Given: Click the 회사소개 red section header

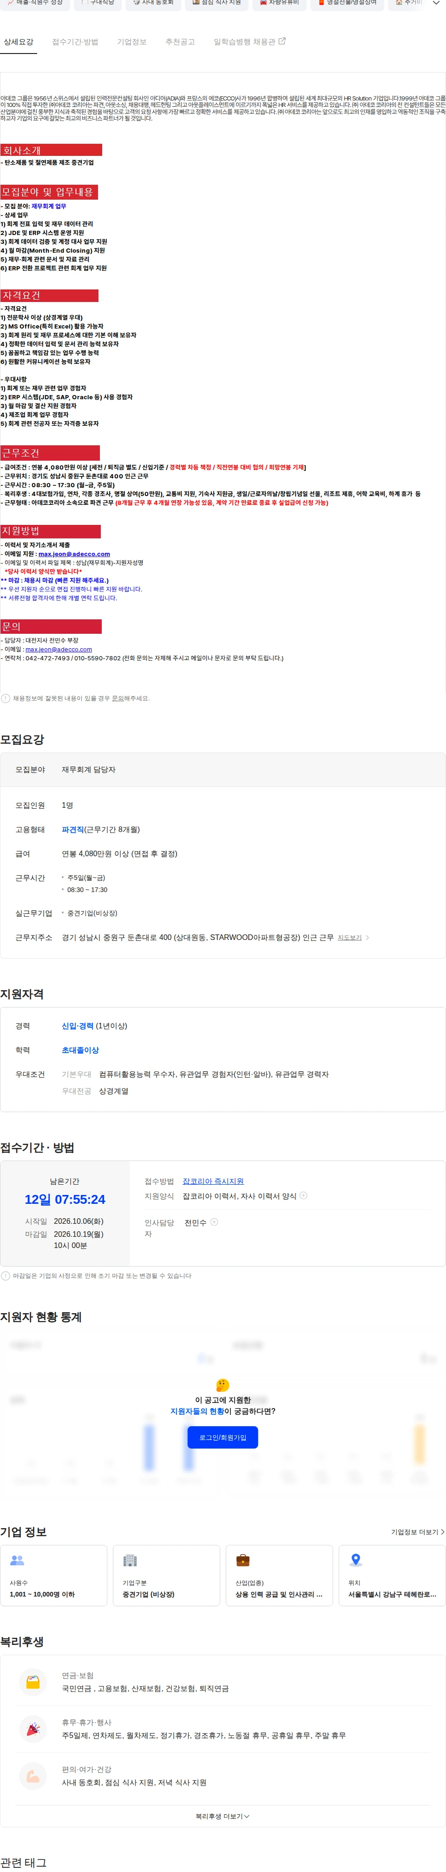Looking at the screenshot, I should click(x=51, y=150).
